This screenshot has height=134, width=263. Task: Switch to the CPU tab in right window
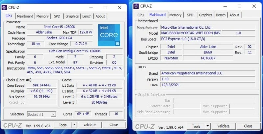coord(141,15)
